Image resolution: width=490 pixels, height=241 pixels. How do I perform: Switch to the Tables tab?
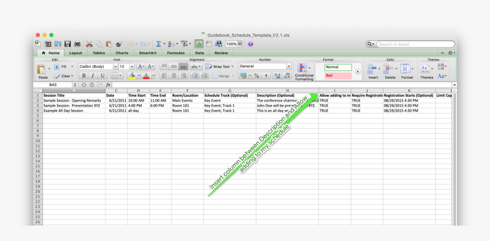point(99,53)
